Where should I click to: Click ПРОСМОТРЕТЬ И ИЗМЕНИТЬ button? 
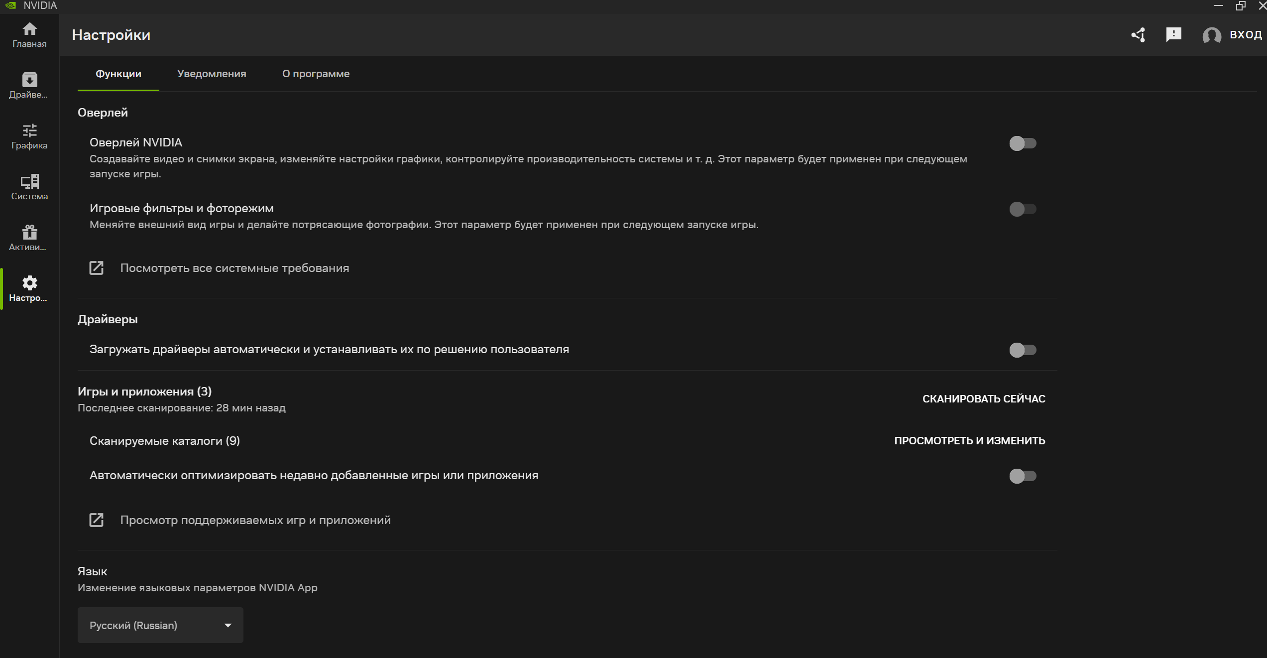click(969, 441)
